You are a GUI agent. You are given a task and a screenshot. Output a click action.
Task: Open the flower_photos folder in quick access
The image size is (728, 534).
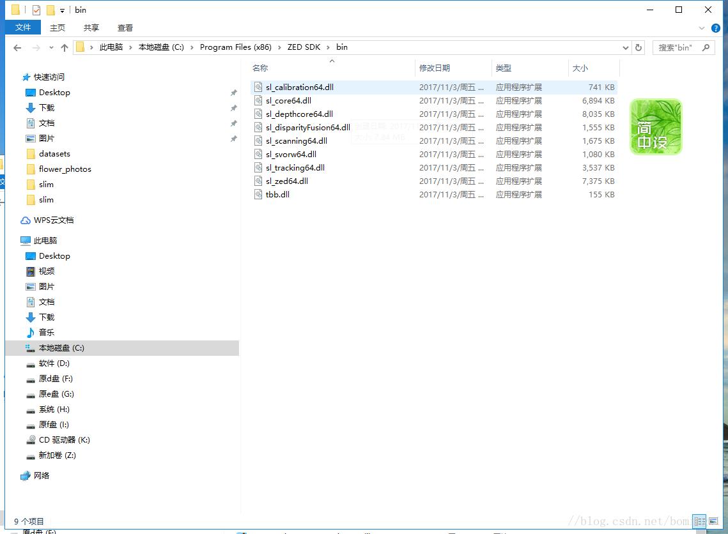(x=65, y=169)
